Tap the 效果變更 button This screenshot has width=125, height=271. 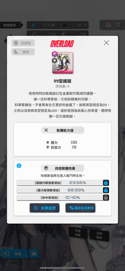(x=44, y=208)
